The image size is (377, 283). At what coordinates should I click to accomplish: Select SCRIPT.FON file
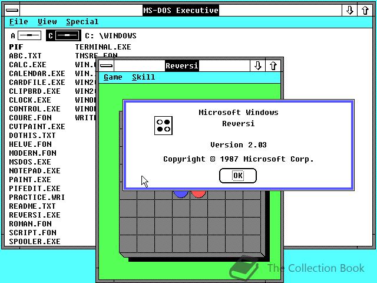pos(33,233)
